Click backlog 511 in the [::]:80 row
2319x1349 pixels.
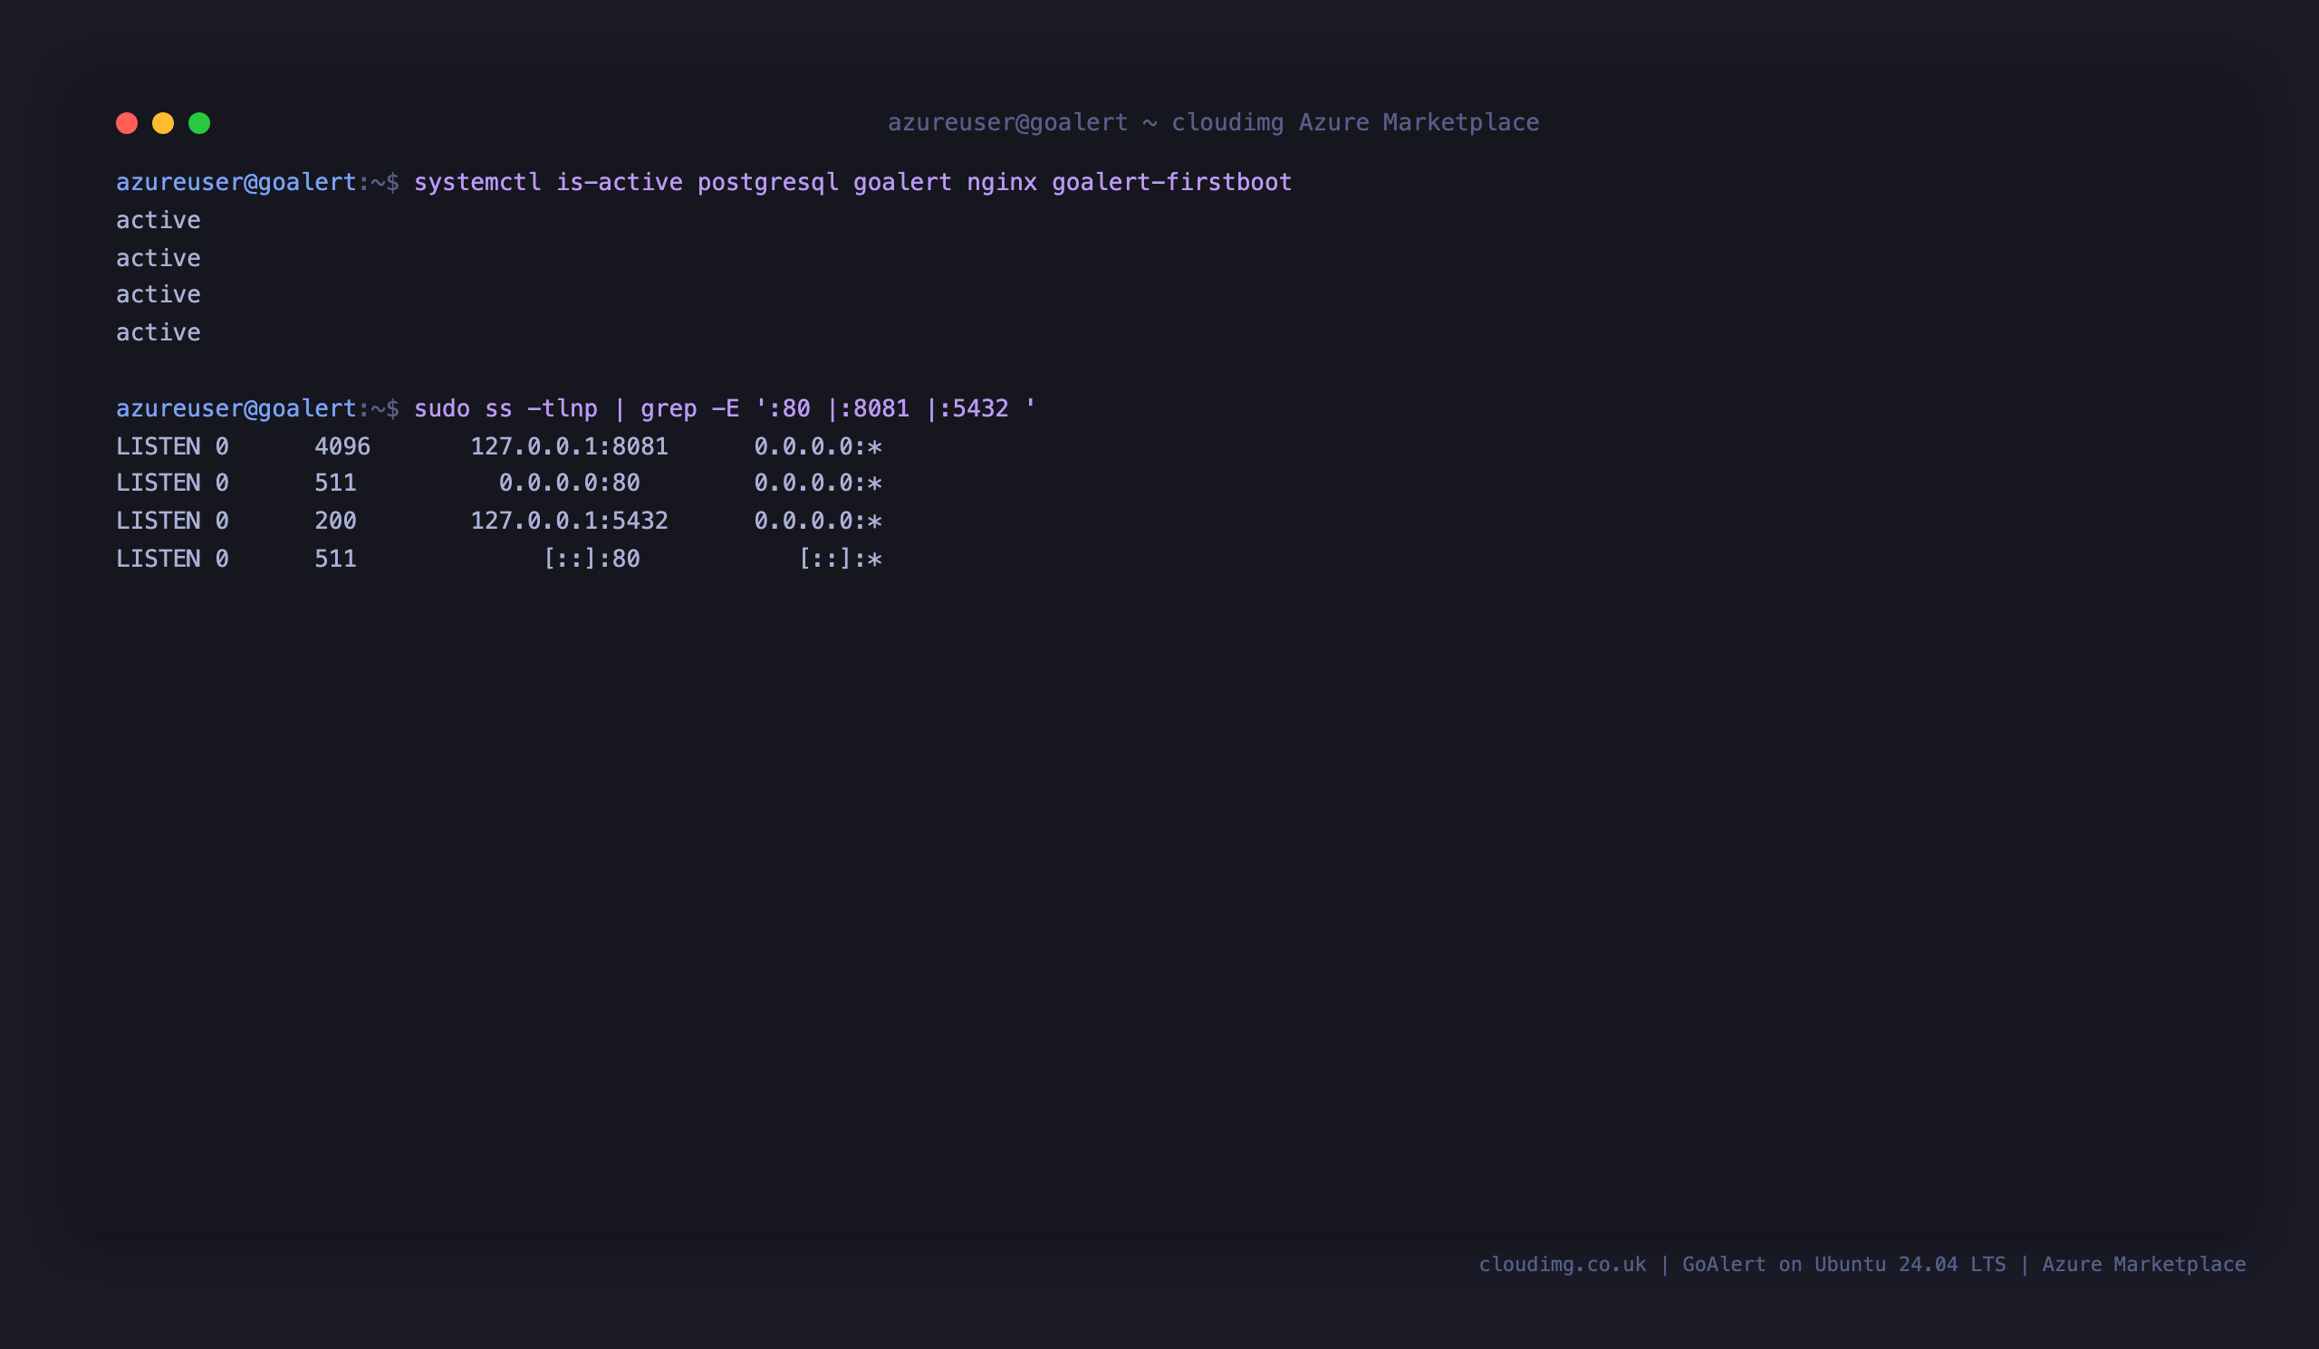point(336,559)
